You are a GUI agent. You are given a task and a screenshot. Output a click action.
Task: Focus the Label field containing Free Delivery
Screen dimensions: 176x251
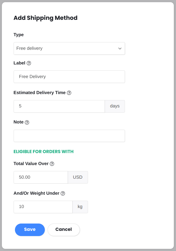click(69, 77)
